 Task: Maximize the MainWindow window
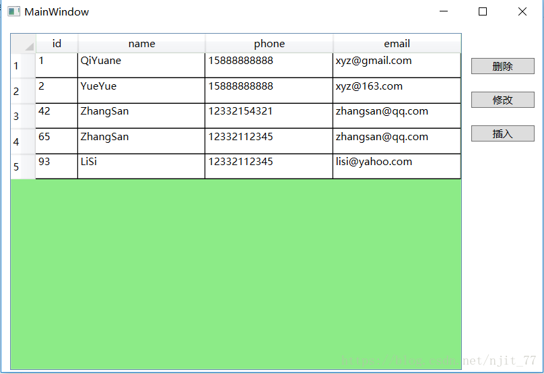click(x=483, y=11)
